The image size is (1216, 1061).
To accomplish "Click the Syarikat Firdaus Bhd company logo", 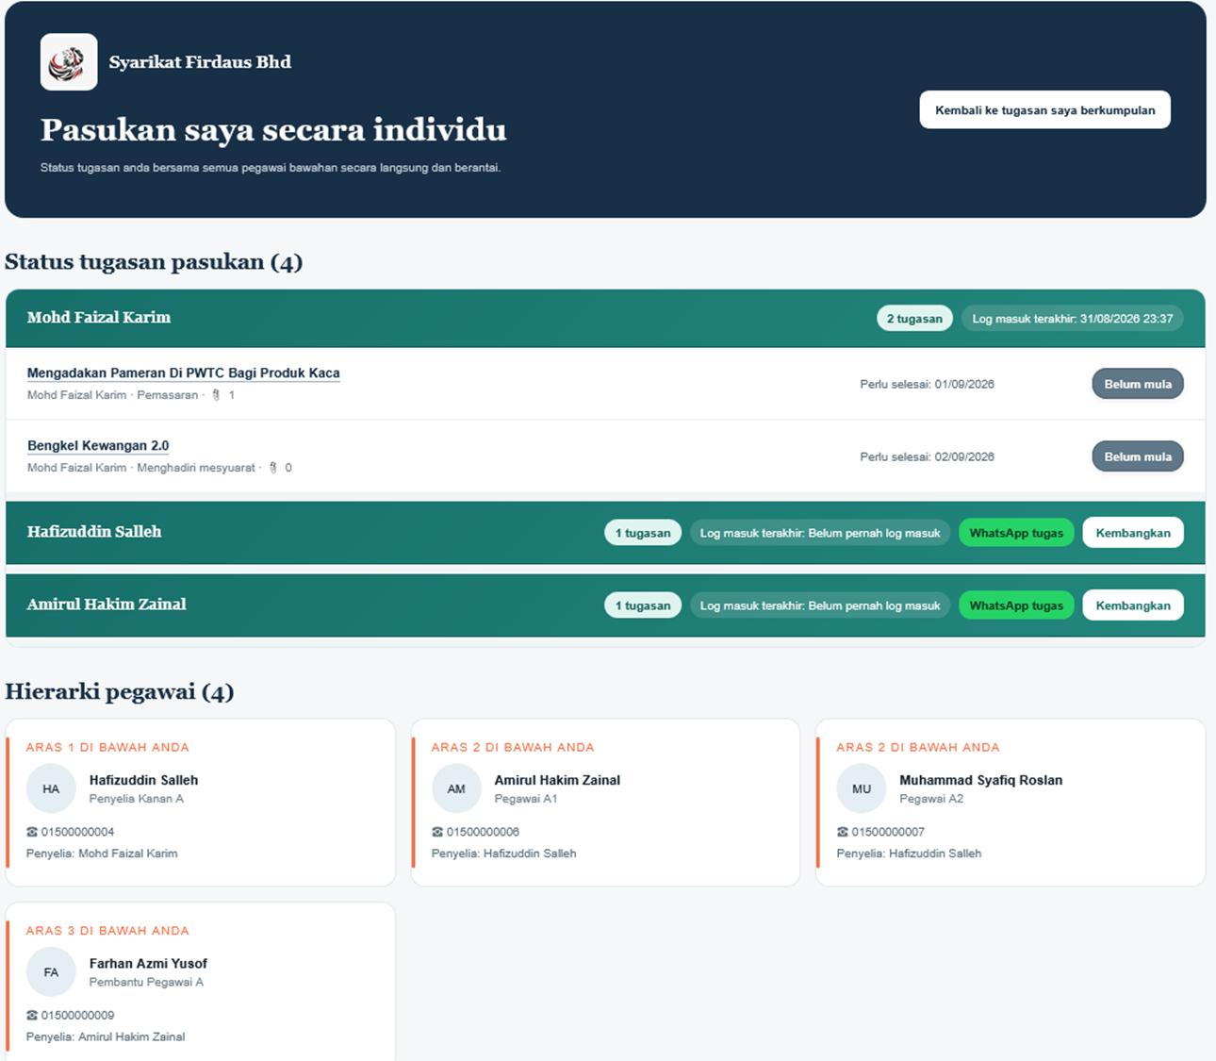I will [69, 62].
